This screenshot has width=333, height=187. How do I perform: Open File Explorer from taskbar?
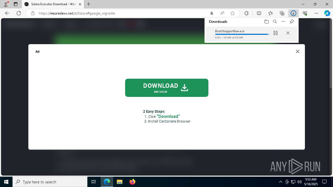tap(120, 182)
